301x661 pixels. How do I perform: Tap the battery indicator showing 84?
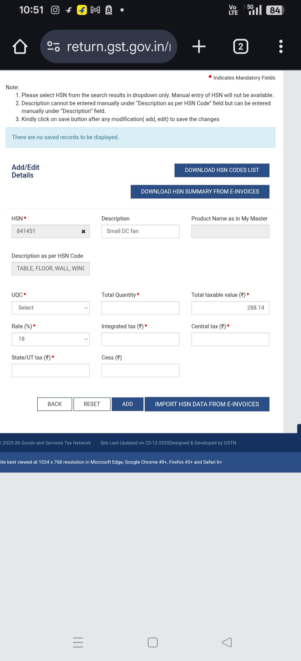click(275, 10)
